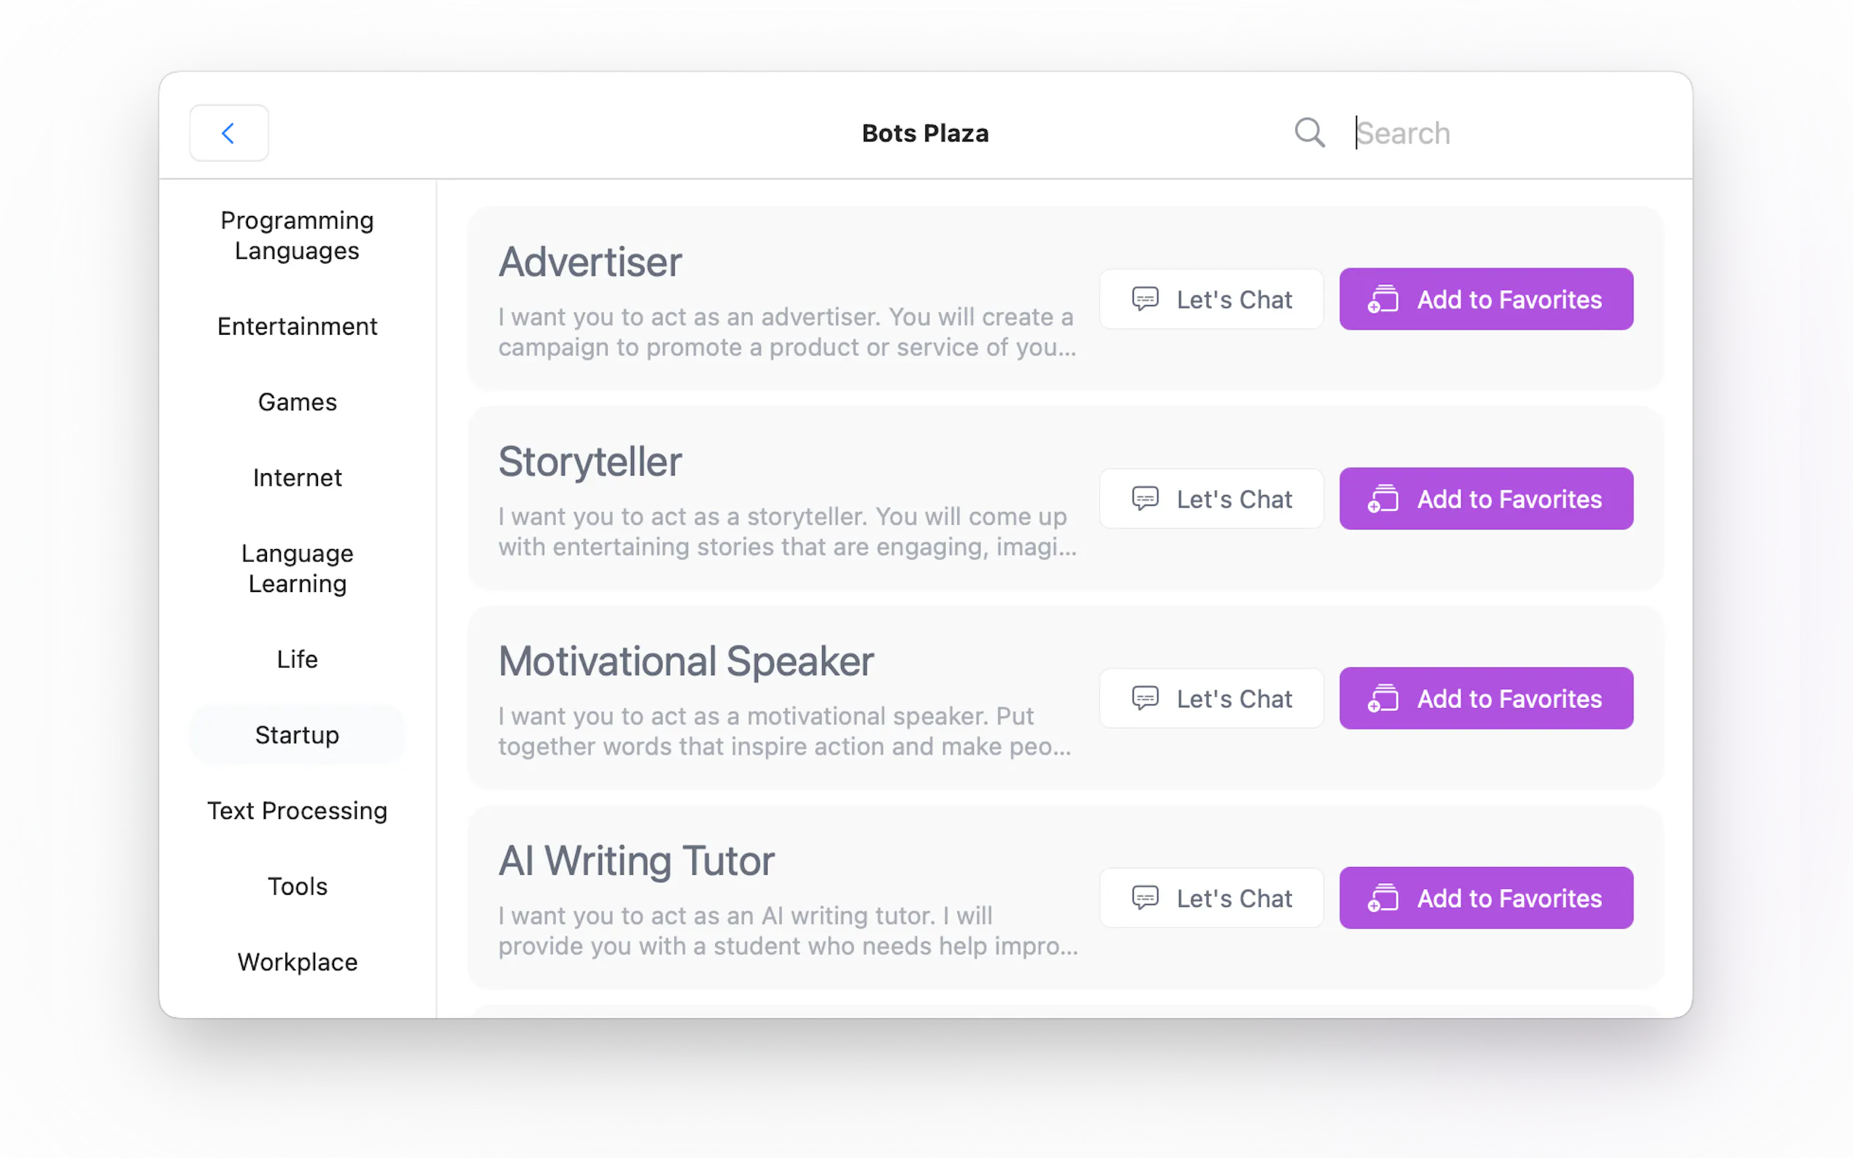Click the back chevron arrow button
Screen dimensions: 1853x1158
pos(228,133)
